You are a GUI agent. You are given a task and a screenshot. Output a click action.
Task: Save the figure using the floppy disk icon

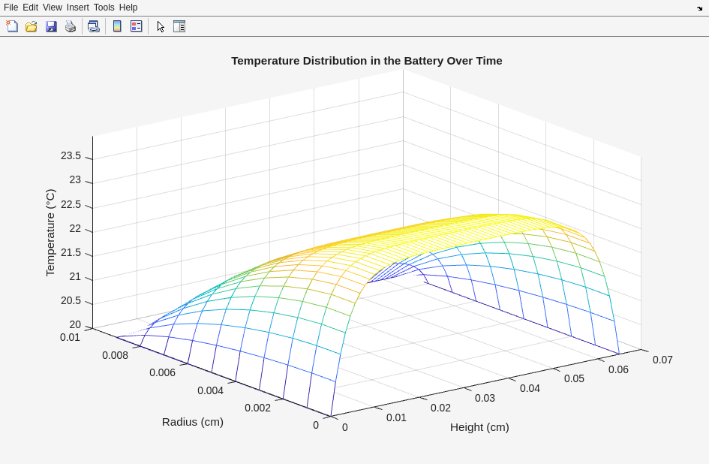(x=51, y=26)
